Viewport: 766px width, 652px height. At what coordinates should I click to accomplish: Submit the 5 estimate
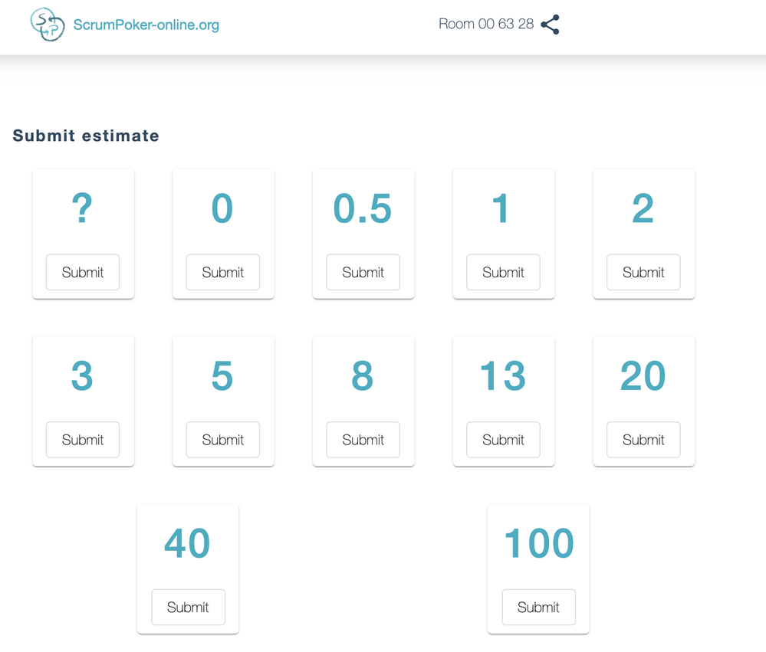tap(223, 440)
